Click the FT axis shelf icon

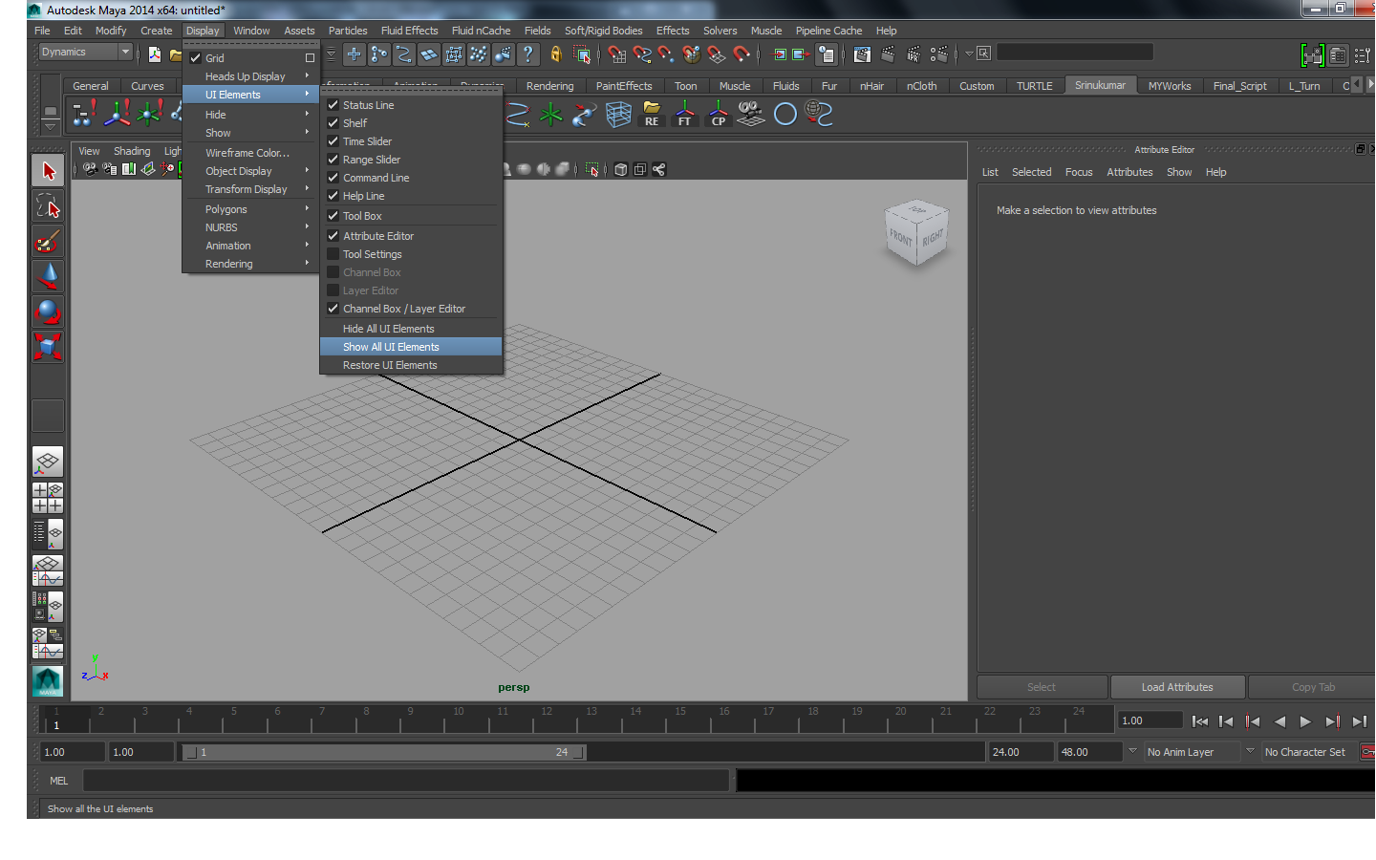(685, 115)
